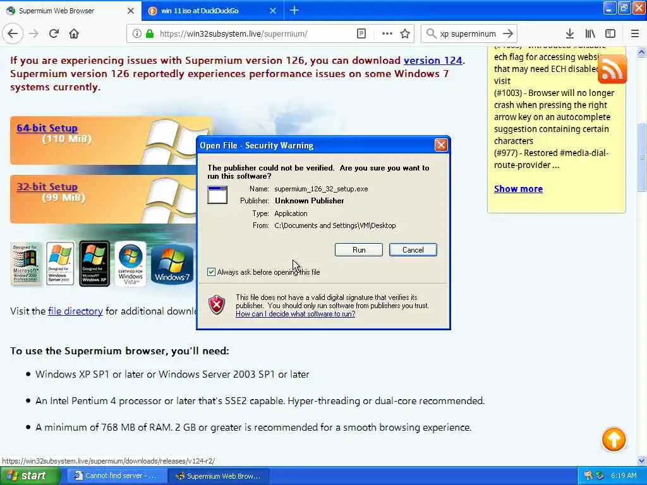Click the search magnifier icon
Screen dimensions: 647x485
431,34
